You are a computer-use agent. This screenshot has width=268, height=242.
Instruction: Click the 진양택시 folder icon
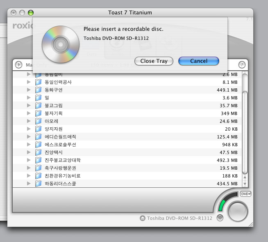[39, 152]
